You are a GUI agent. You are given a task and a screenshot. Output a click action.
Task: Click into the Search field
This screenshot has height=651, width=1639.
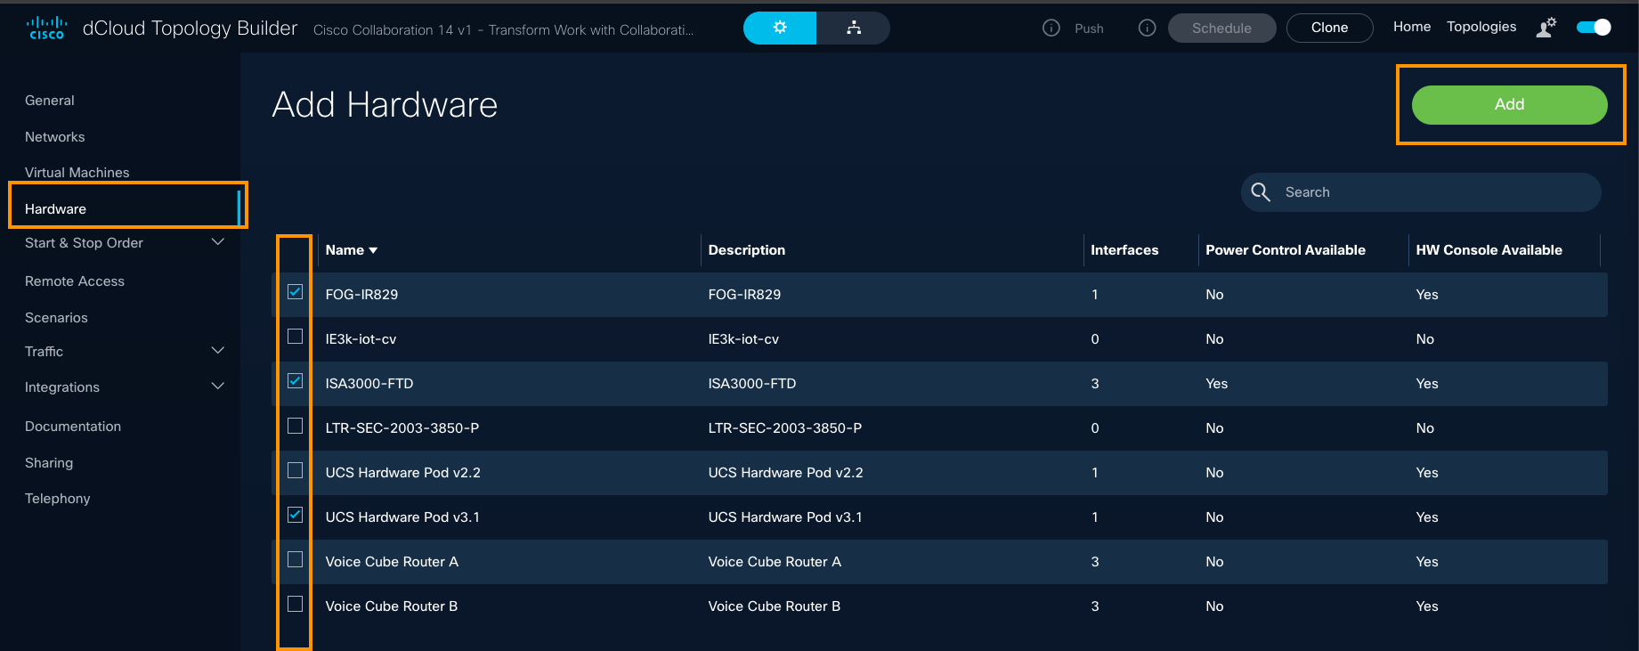[1421, 192]
